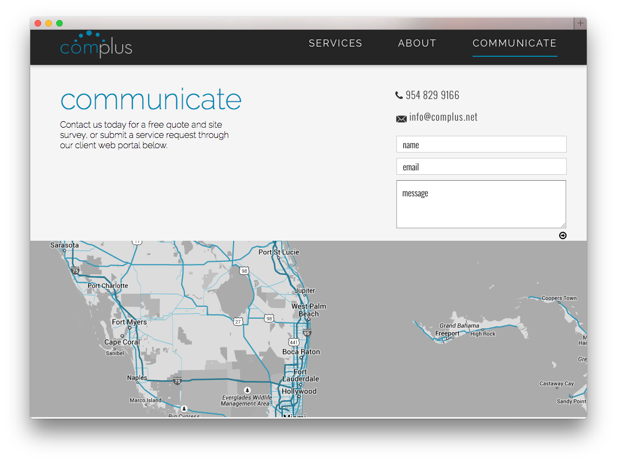Click the Cape Coral map label
Viewport: 617px width, 462px height.
(x=122, y=342)
